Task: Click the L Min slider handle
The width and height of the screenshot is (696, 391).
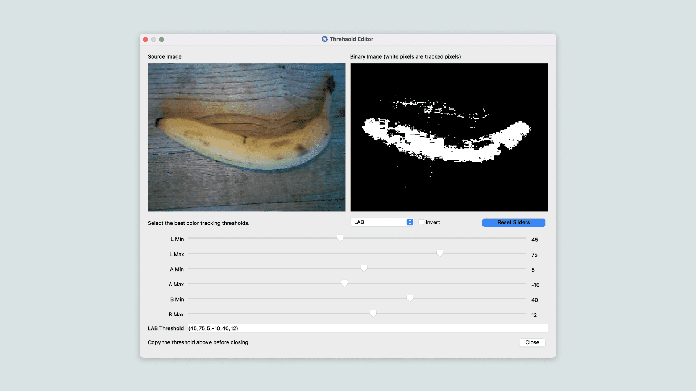Action: pyautogui.click(x=340, y=238)
